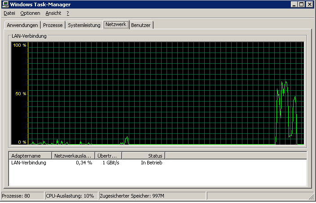Open the Ansicht menu

pyautogui.click(x=53, y=13)
